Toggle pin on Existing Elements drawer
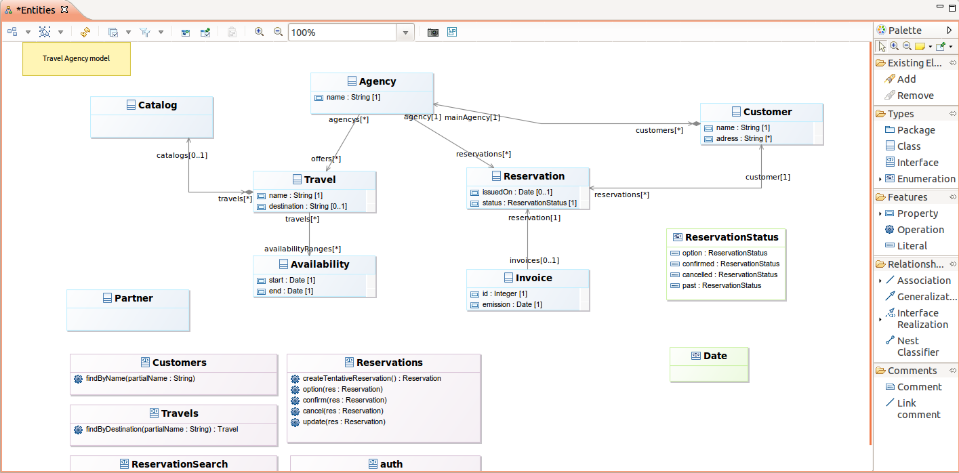The image size is (959, 473). [953, 62]
